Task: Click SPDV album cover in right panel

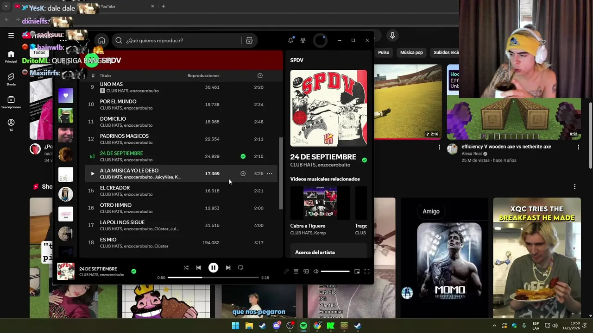Action: [328, 108]
